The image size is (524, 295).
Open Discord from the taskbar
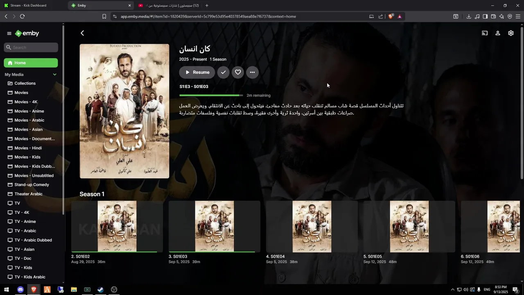pos(20,289)
